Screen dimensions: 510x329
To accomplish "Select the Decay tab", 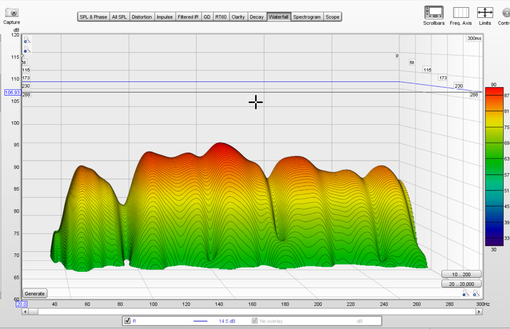I will click(x=257, y=17).
